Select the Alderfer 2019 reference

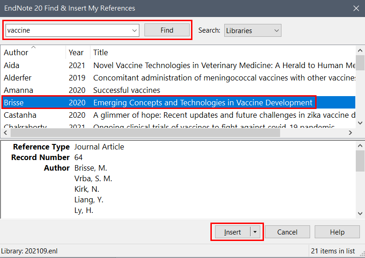click(x=178, y=78)
